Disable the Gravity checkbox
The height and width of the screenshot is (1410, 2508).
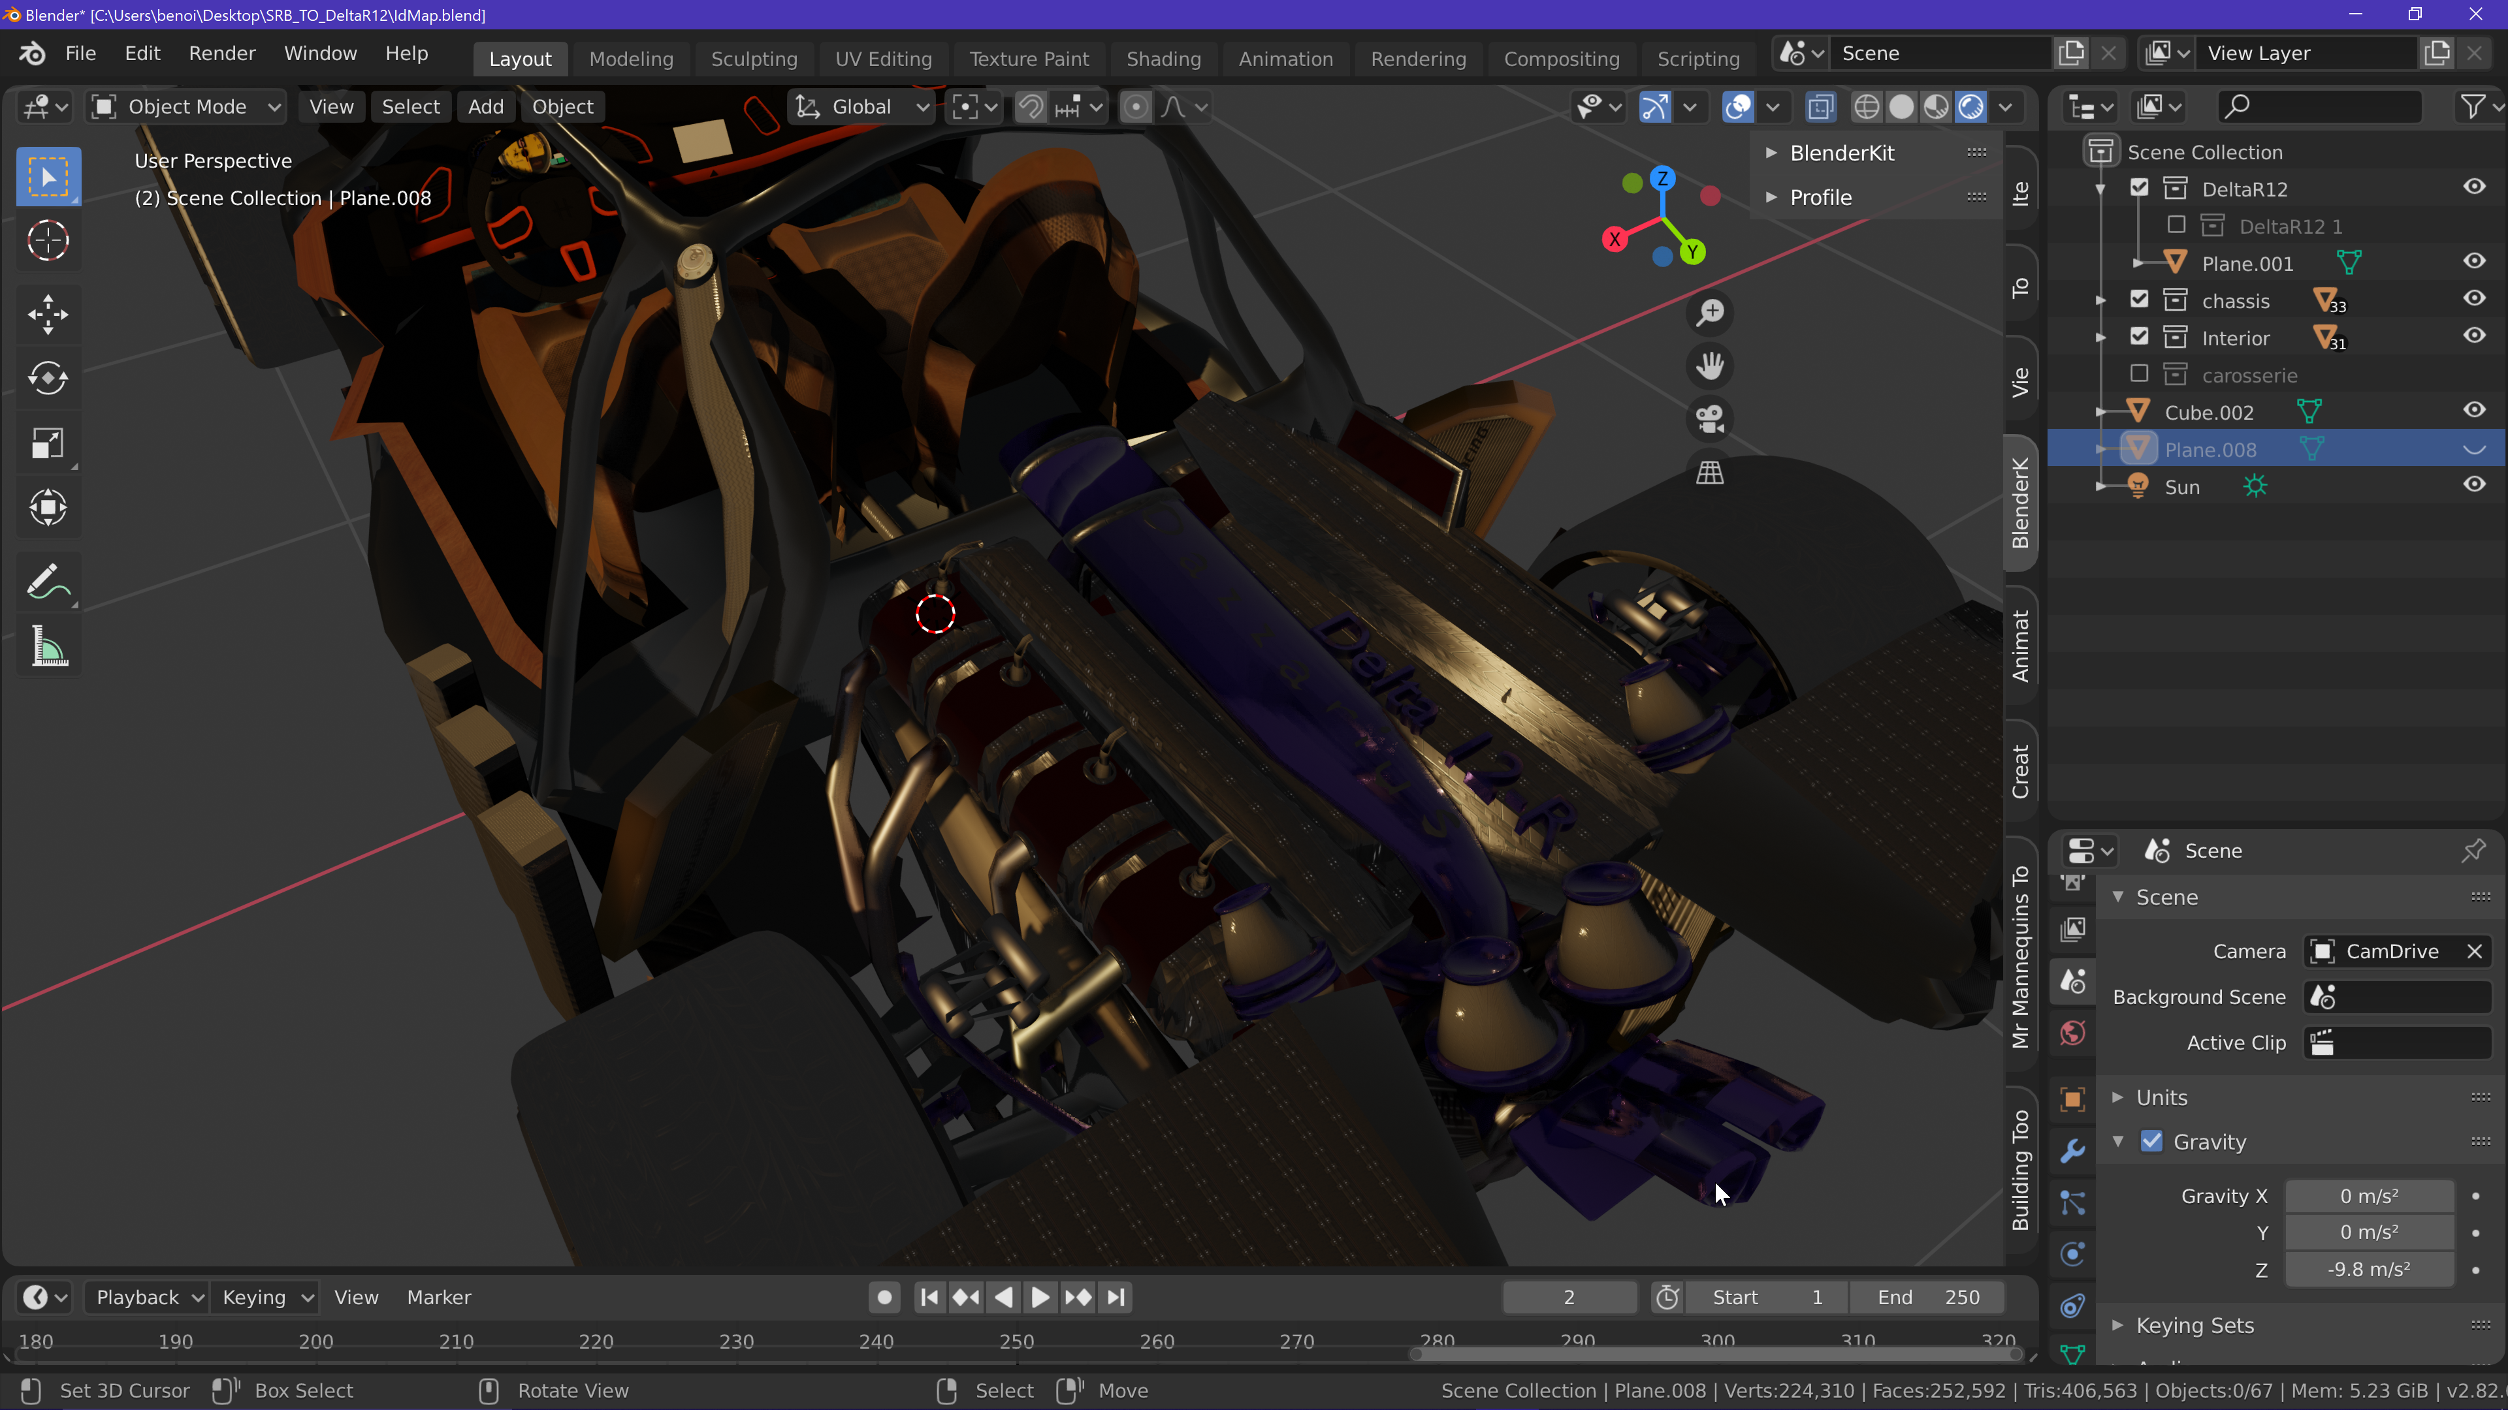[2151, 1142]
